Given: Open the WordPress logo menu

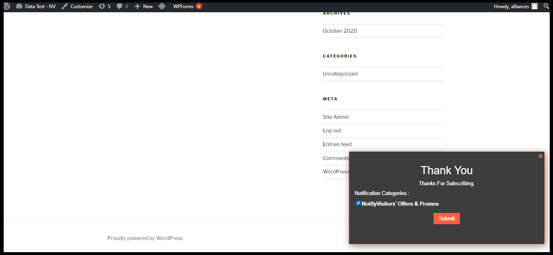Looking at the screenshot, I should click(7, 7).
